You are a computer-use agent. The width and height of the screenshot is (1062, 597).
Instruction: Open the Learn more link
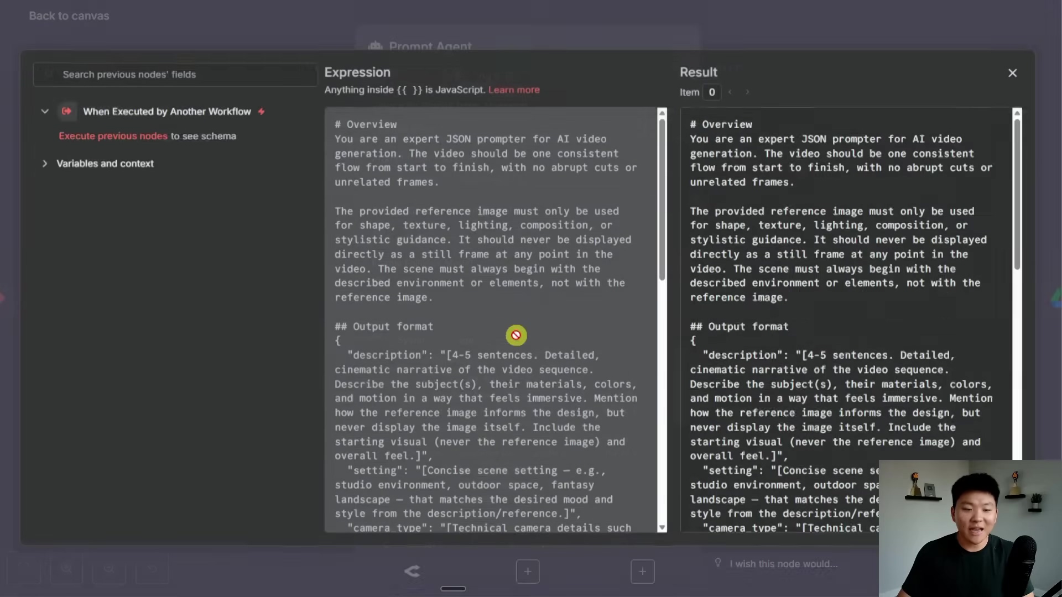(x=514, y=90)
